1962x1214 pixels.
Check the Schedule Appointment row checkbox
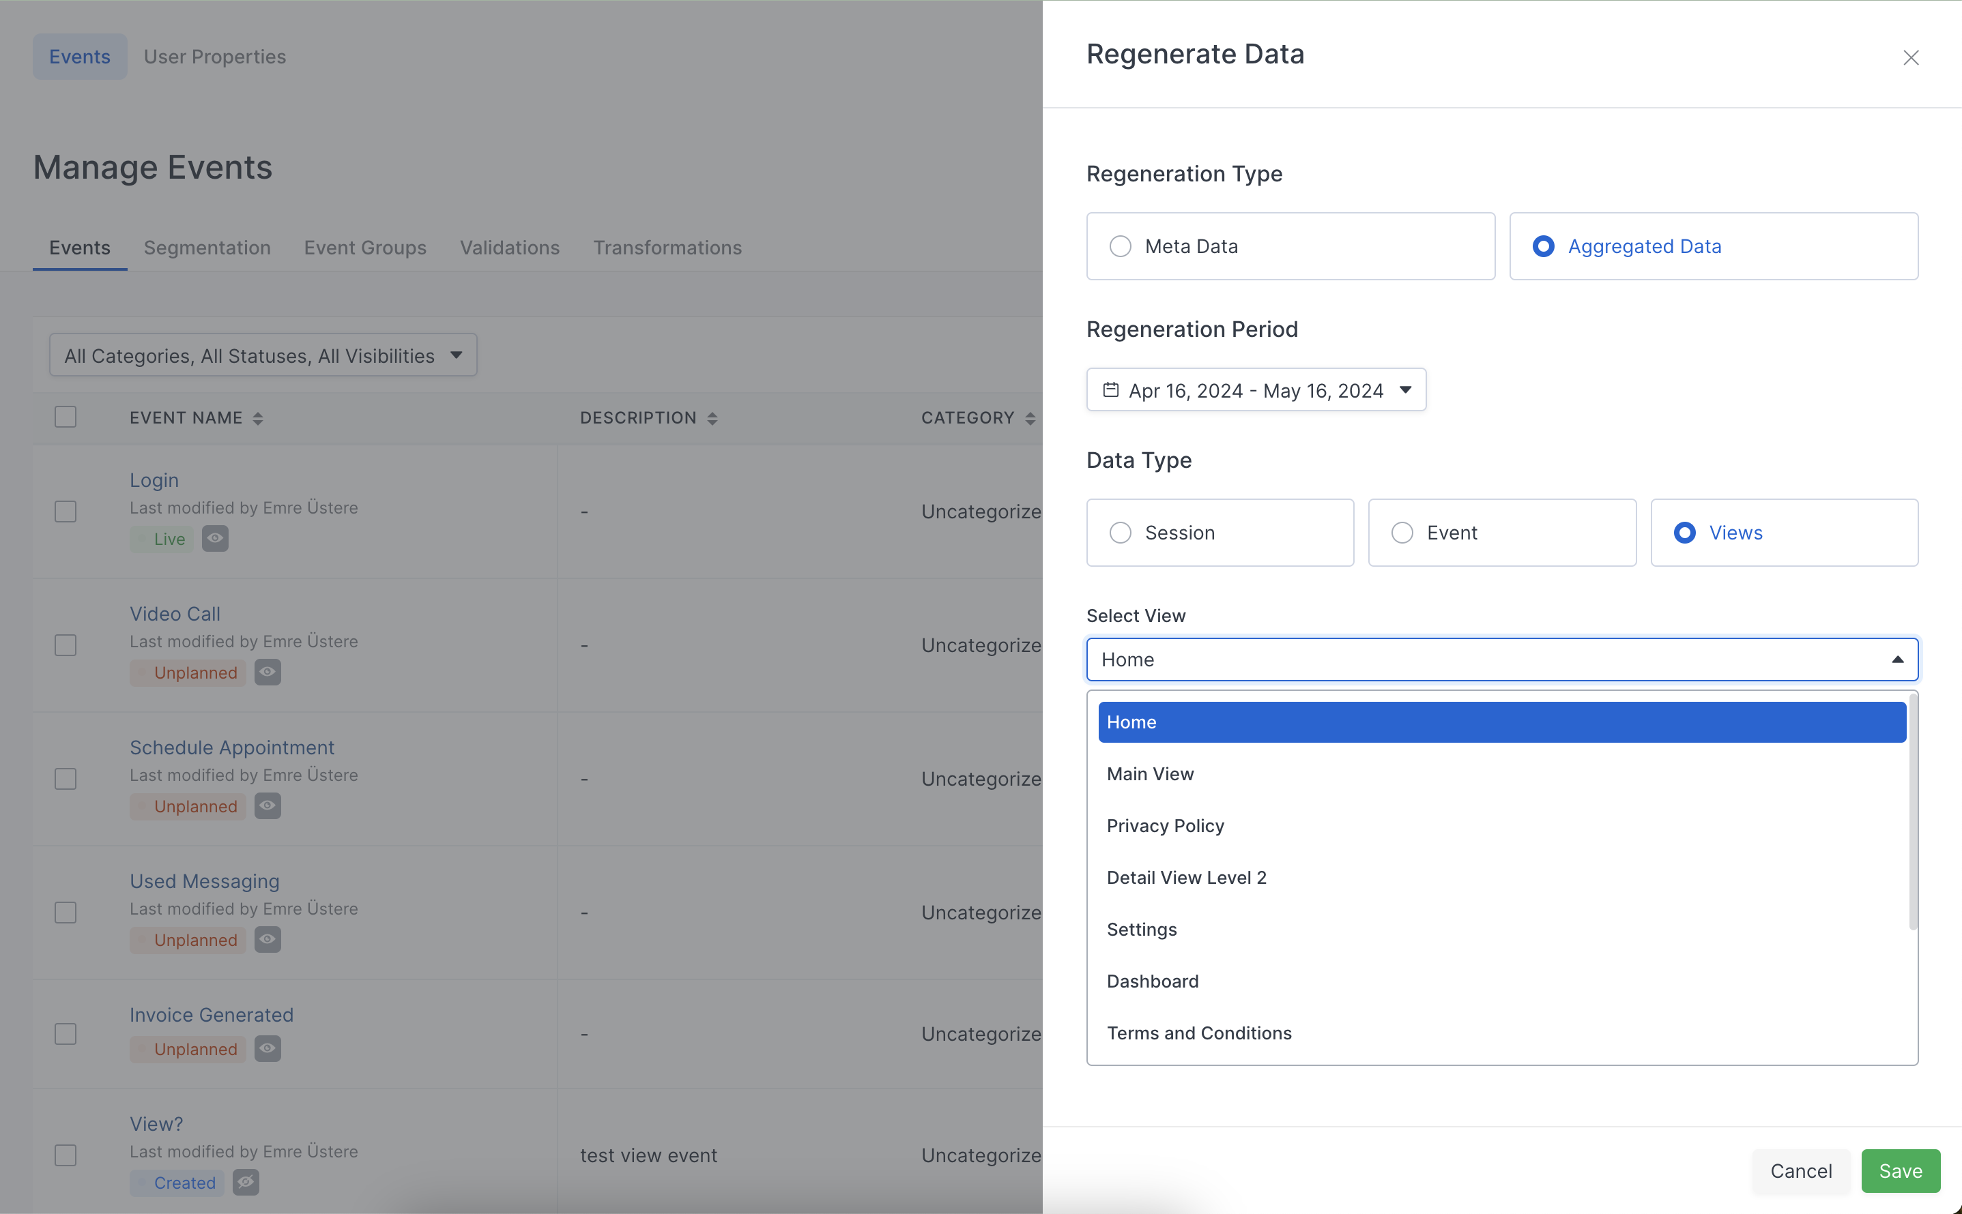click(66, 779)
